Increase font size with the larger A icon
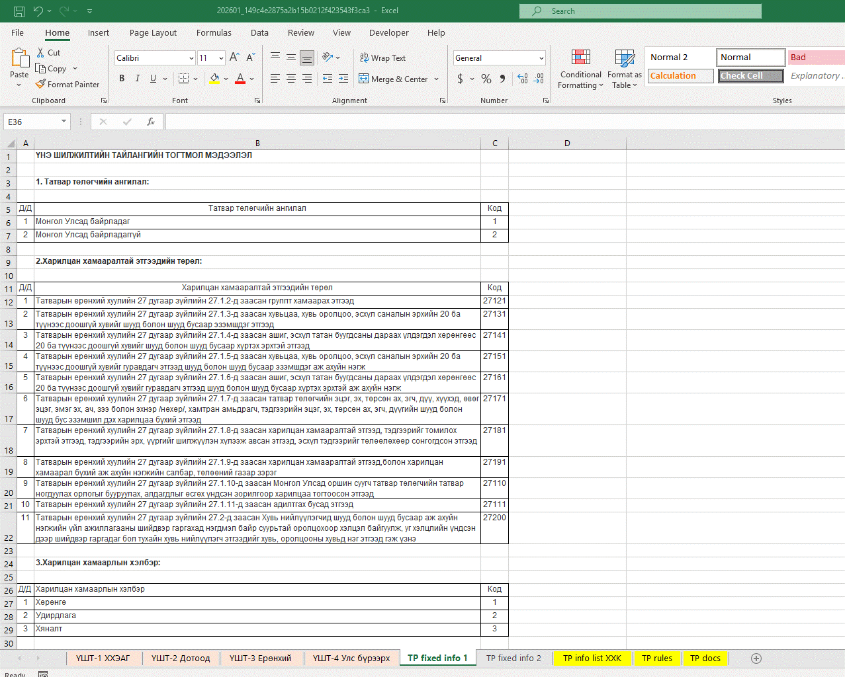Viewport: 845px width, 677px height. [x=234, y=58]
